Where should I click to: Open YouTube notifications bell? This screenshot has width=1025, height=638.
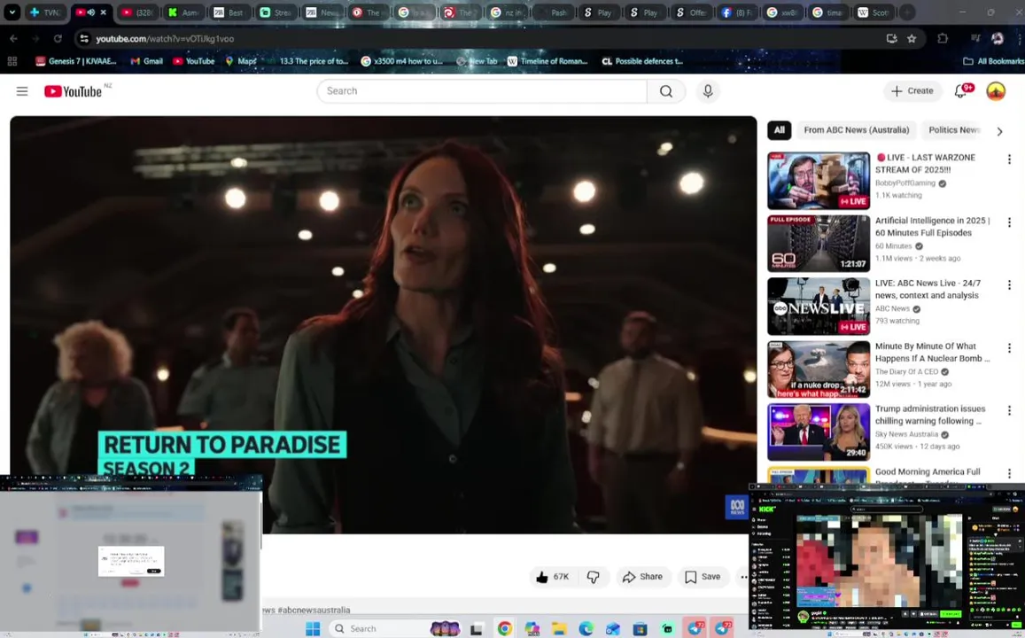tap(960, 91)
